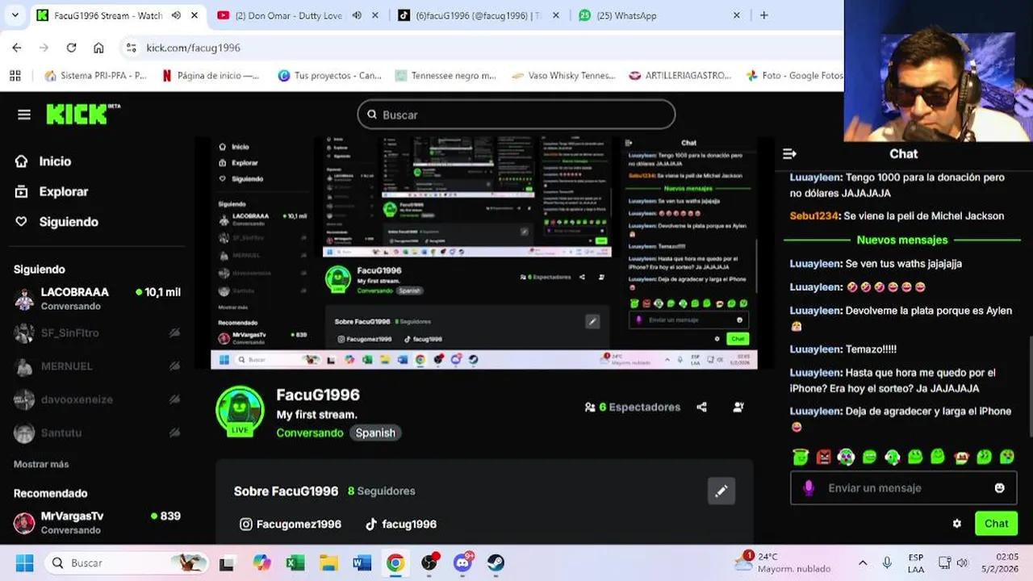Insert the headphones purple-eyes emote

click(x=846, y=458)
